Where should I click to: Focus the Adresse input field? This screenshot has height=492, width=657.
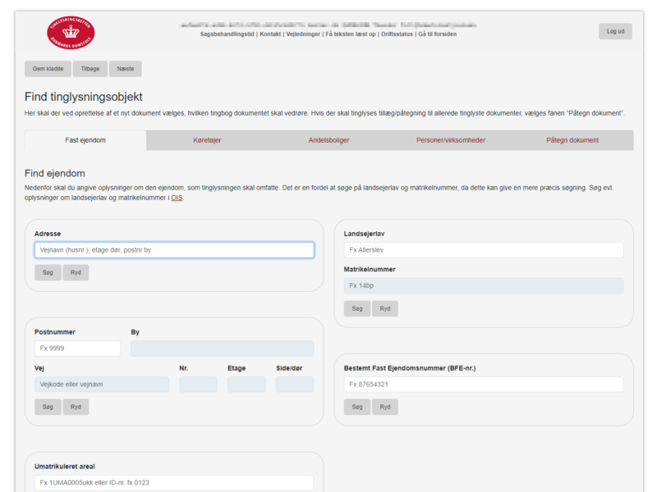[x=174, y=250]
